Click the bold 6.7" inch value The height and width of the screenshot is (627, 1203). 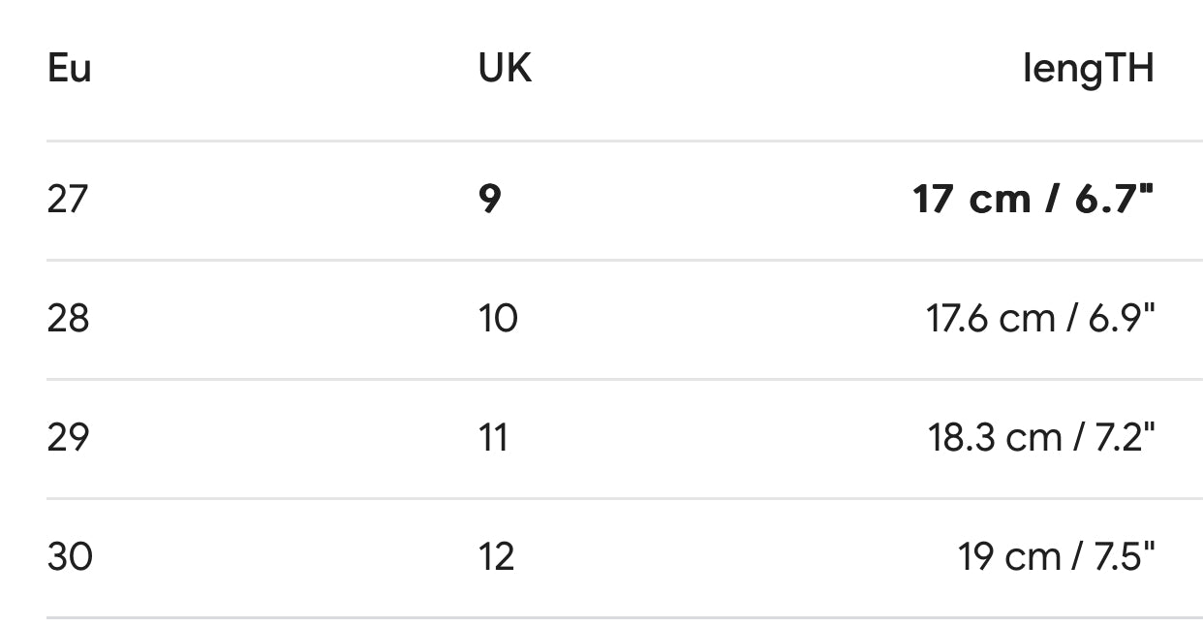(1114, 200)
